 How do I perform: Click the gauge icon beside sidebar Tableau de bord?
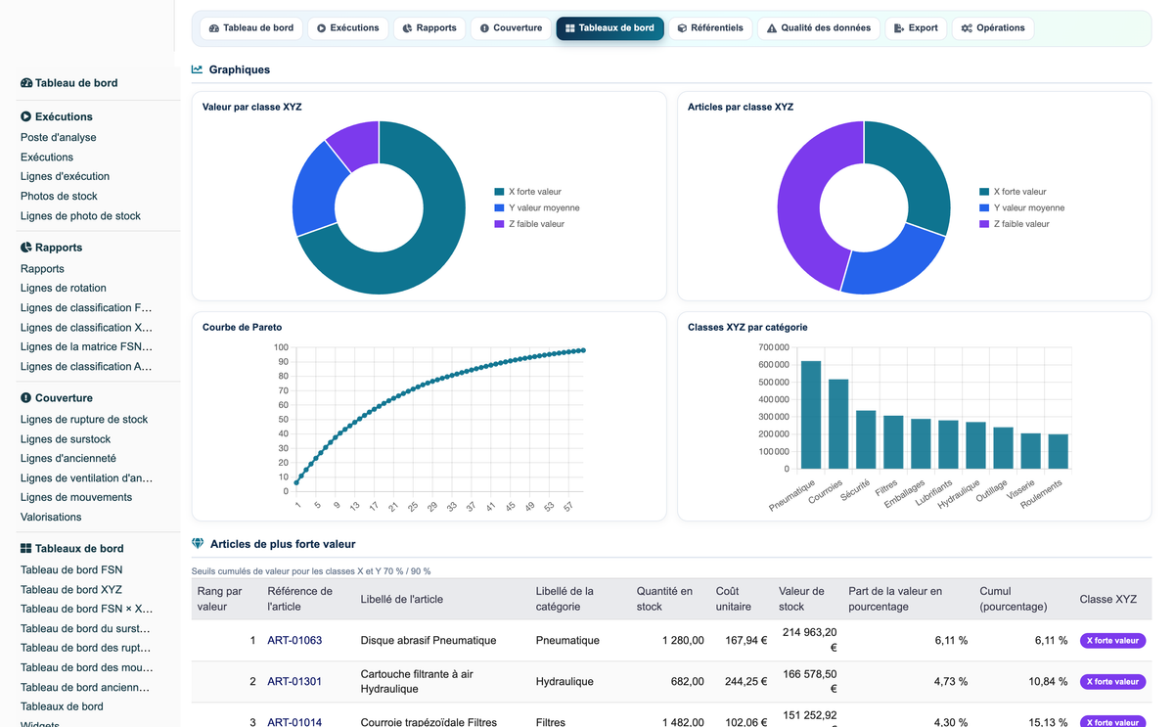pyautogui.click(x=26, y=83)
